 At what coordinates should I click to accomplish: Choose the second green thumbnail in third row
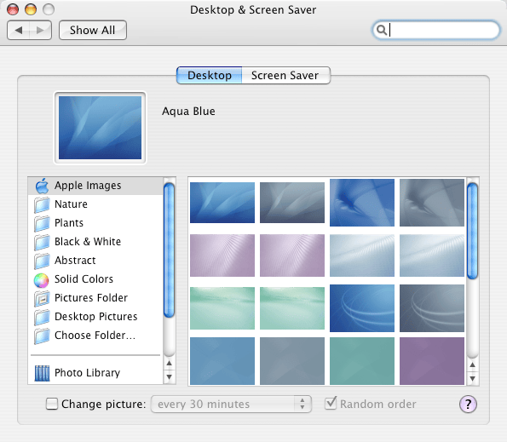[292, 308]
